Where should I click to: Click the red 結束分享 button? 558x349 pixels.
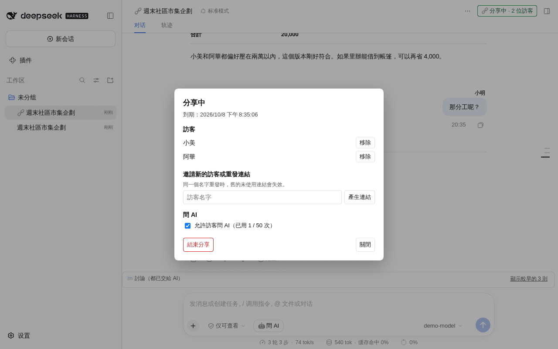(x=198, y=245)
